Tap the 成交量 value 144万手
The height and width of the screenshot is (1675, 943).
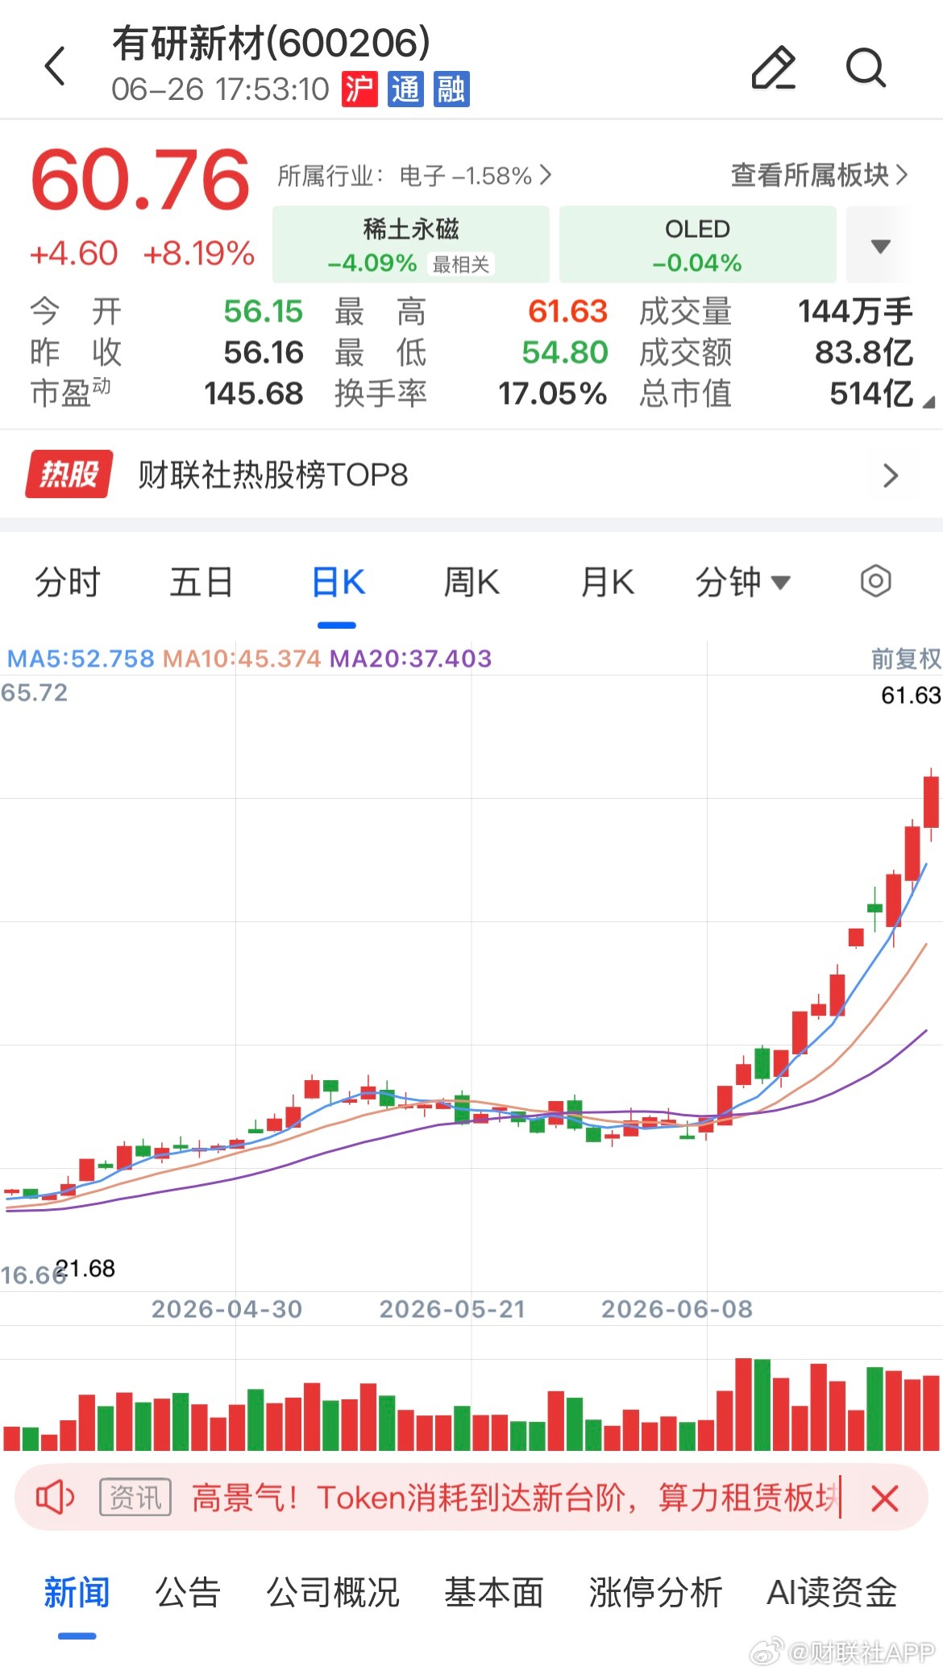tap(855, 311)
